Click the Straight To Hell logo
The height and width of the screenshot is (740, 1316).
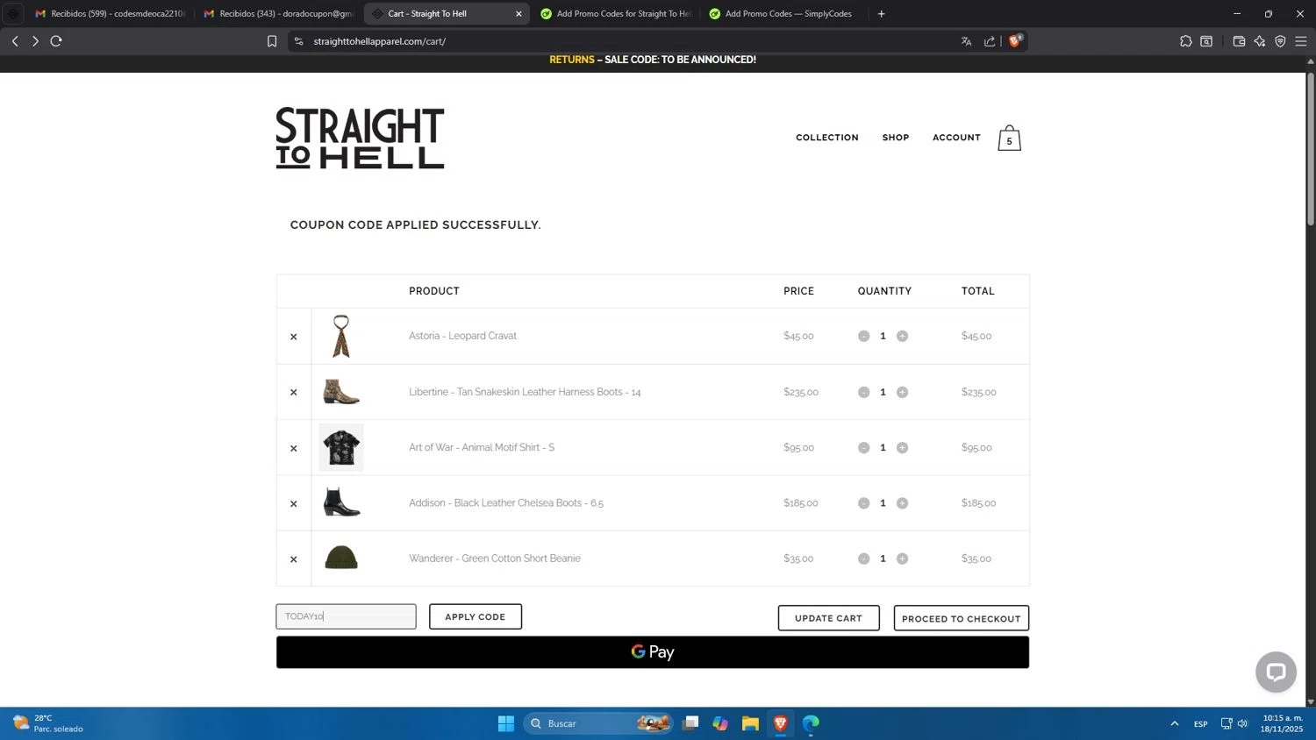click(360, 138)
